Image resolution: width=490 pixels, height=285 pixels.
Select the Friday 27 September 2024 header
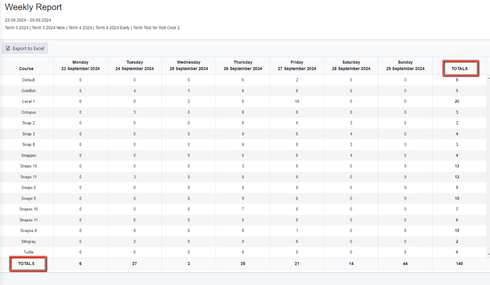(297, 66)
